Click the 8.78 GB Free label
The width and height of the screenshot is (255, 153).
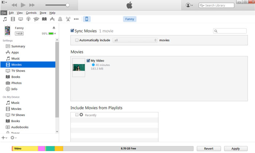click(x=128, y=149)
